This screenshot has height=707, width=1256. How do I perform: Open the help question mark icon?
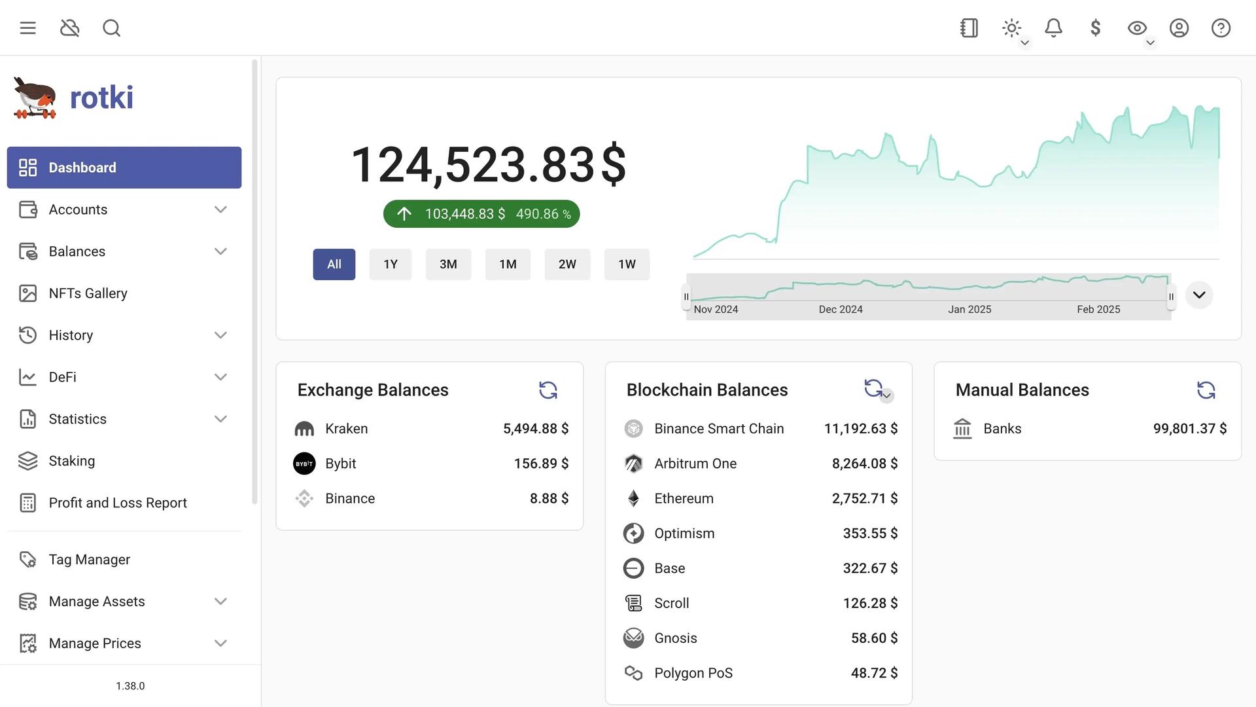click(1221, 28)
